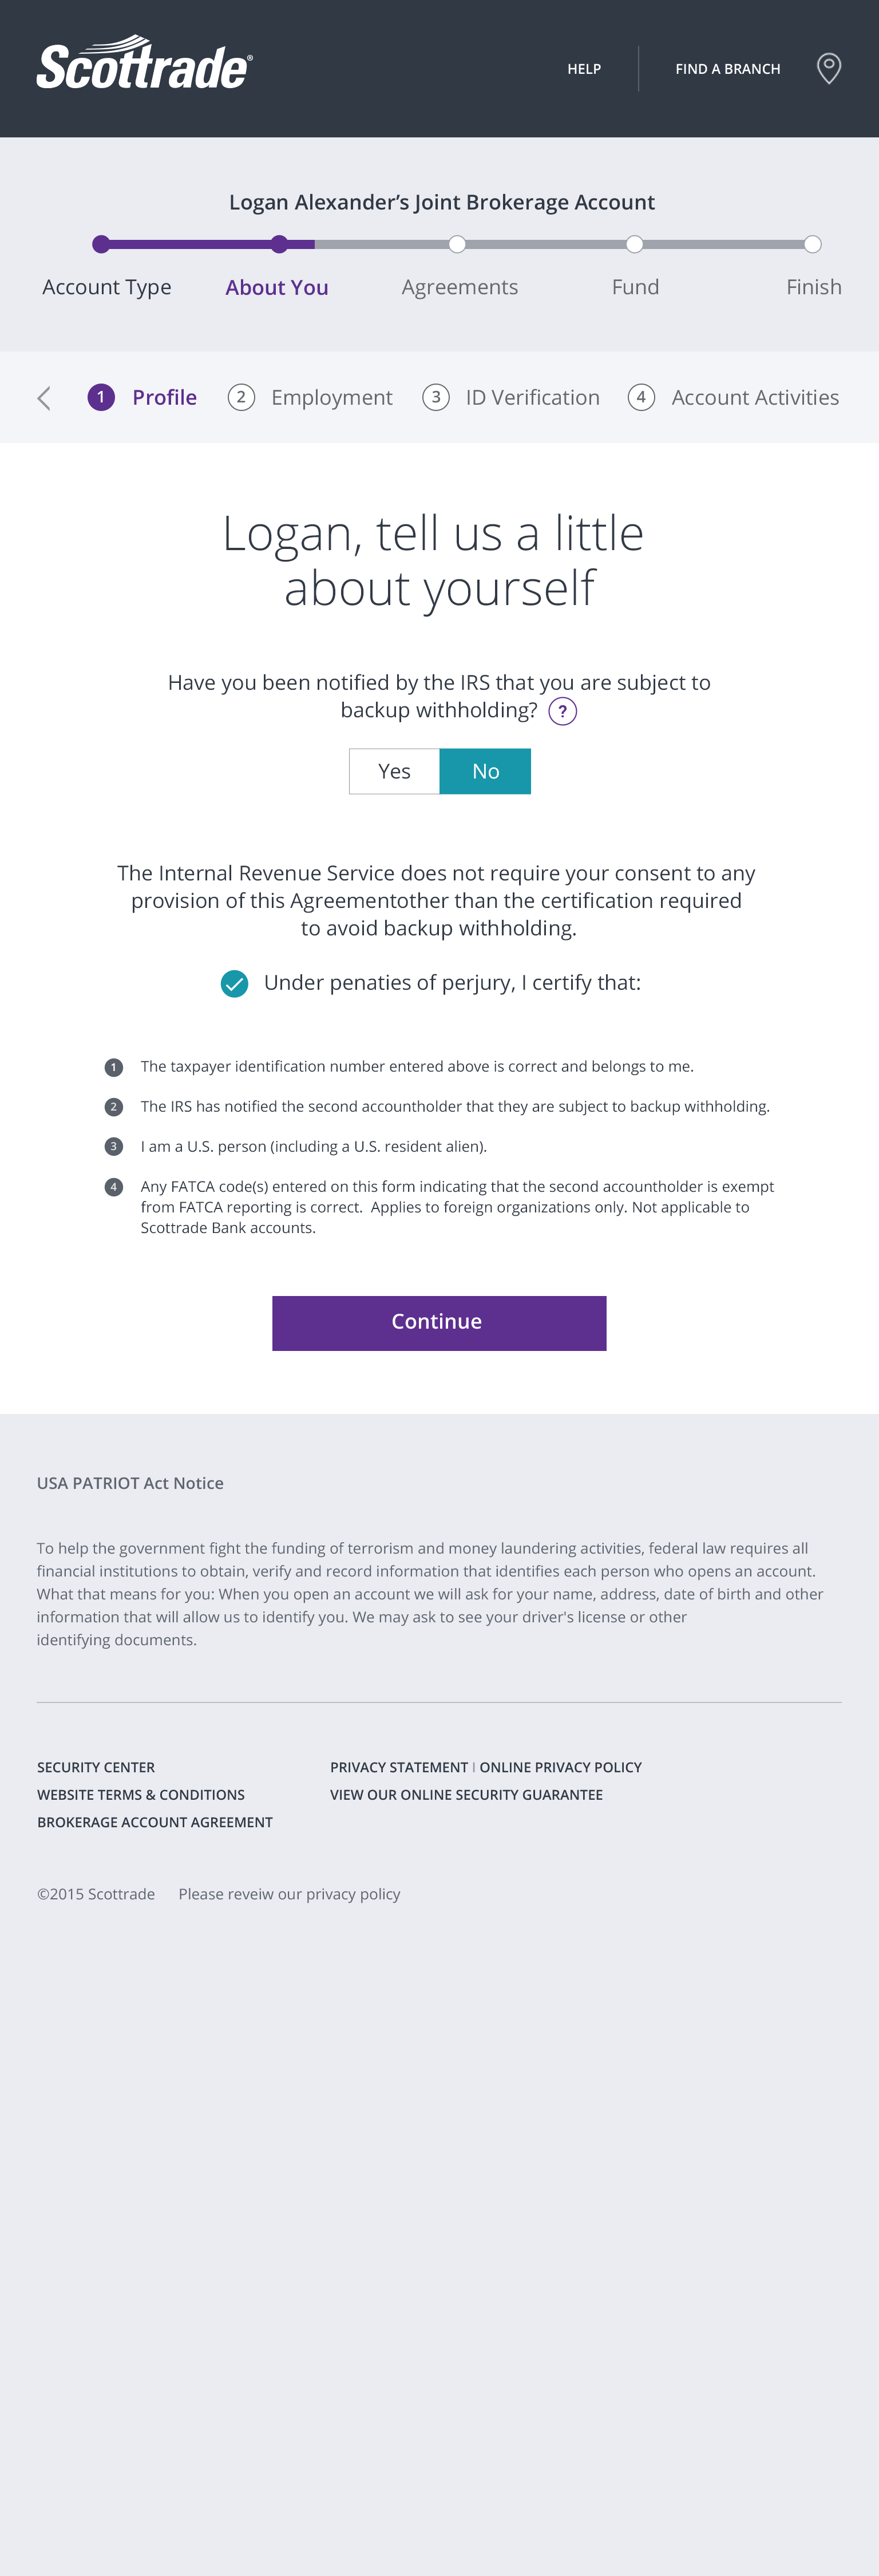Click the step 3 ID Verification circle
The image size is (879, 2576).
click(x=436, y=397)
